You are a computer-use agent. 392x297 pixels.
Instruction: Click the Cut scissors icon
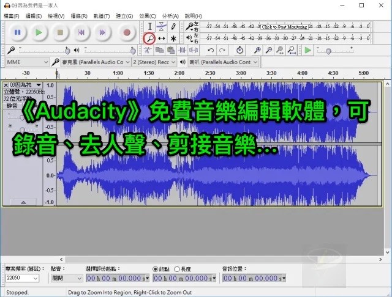point(148,50)
